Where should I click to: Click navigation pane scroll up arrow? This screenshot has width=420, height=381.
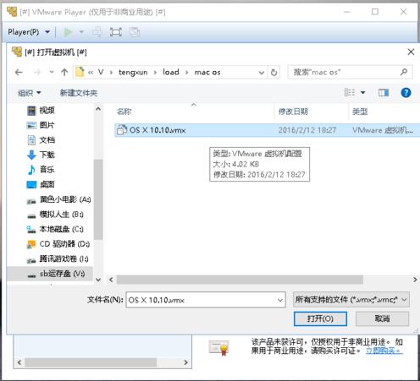coord(98,109)
